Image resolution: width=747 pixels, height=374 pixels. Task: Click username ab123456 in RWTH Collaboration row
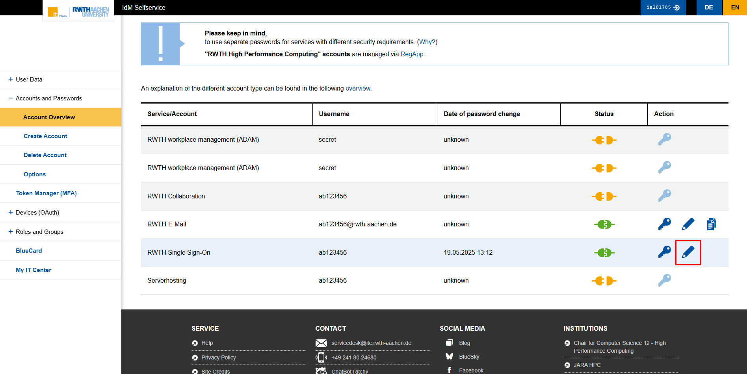pos(333,196)
